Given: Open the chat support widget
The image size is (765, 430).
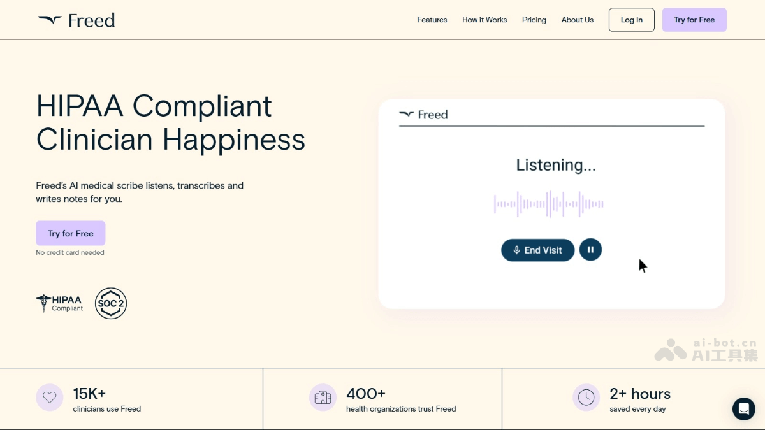Looking at the screenshot, I should (x=743, y=408).
